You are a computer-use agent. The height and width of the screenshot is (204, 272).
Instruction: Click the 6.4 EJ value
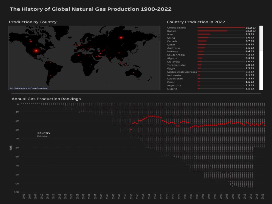(250, 44)
